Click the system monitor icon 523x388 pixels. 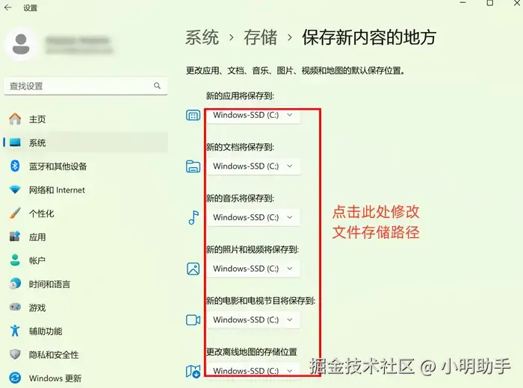(x=15, y=143)
